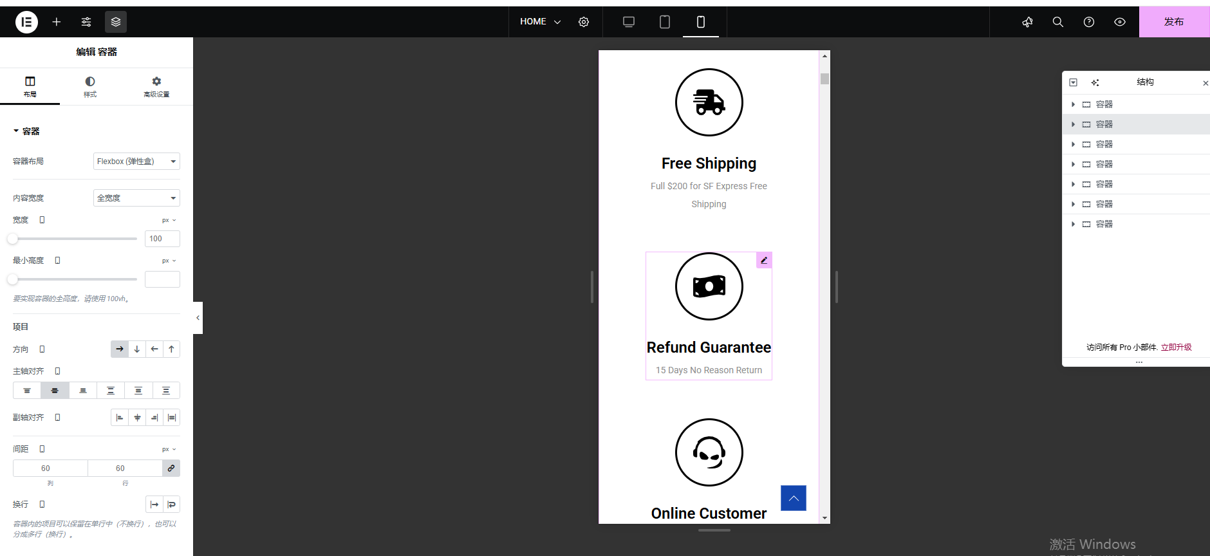This screenshot has height=556, width=1210.
Task: Switch to the 高级设置 advanced tab
Action: (x=156, y=87)
